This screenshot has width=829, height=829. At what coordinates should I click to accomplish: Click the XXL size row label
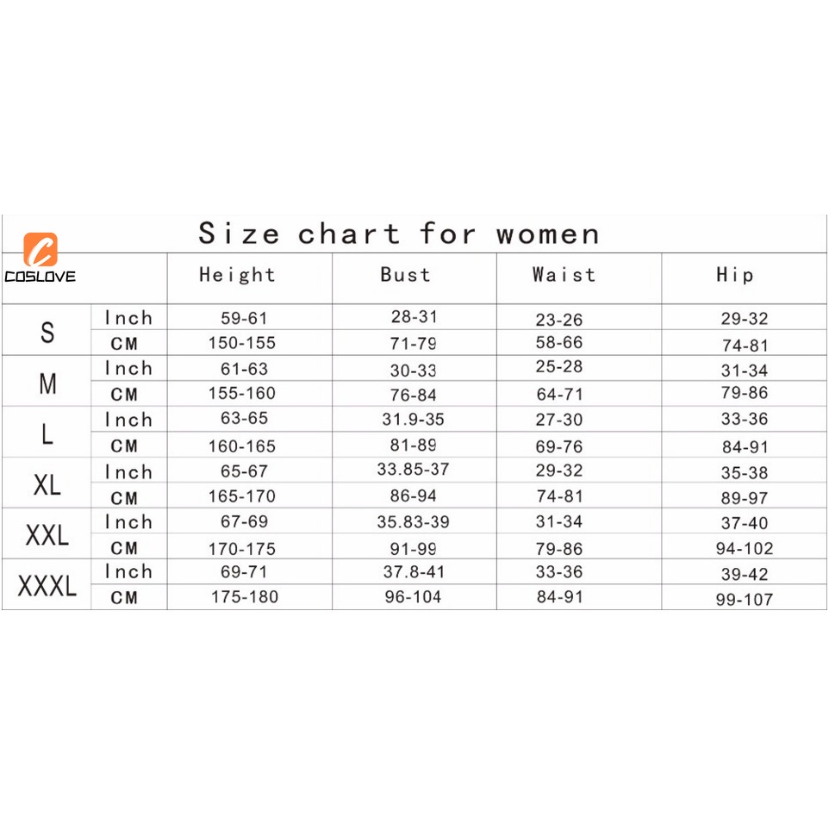[47, 535]
